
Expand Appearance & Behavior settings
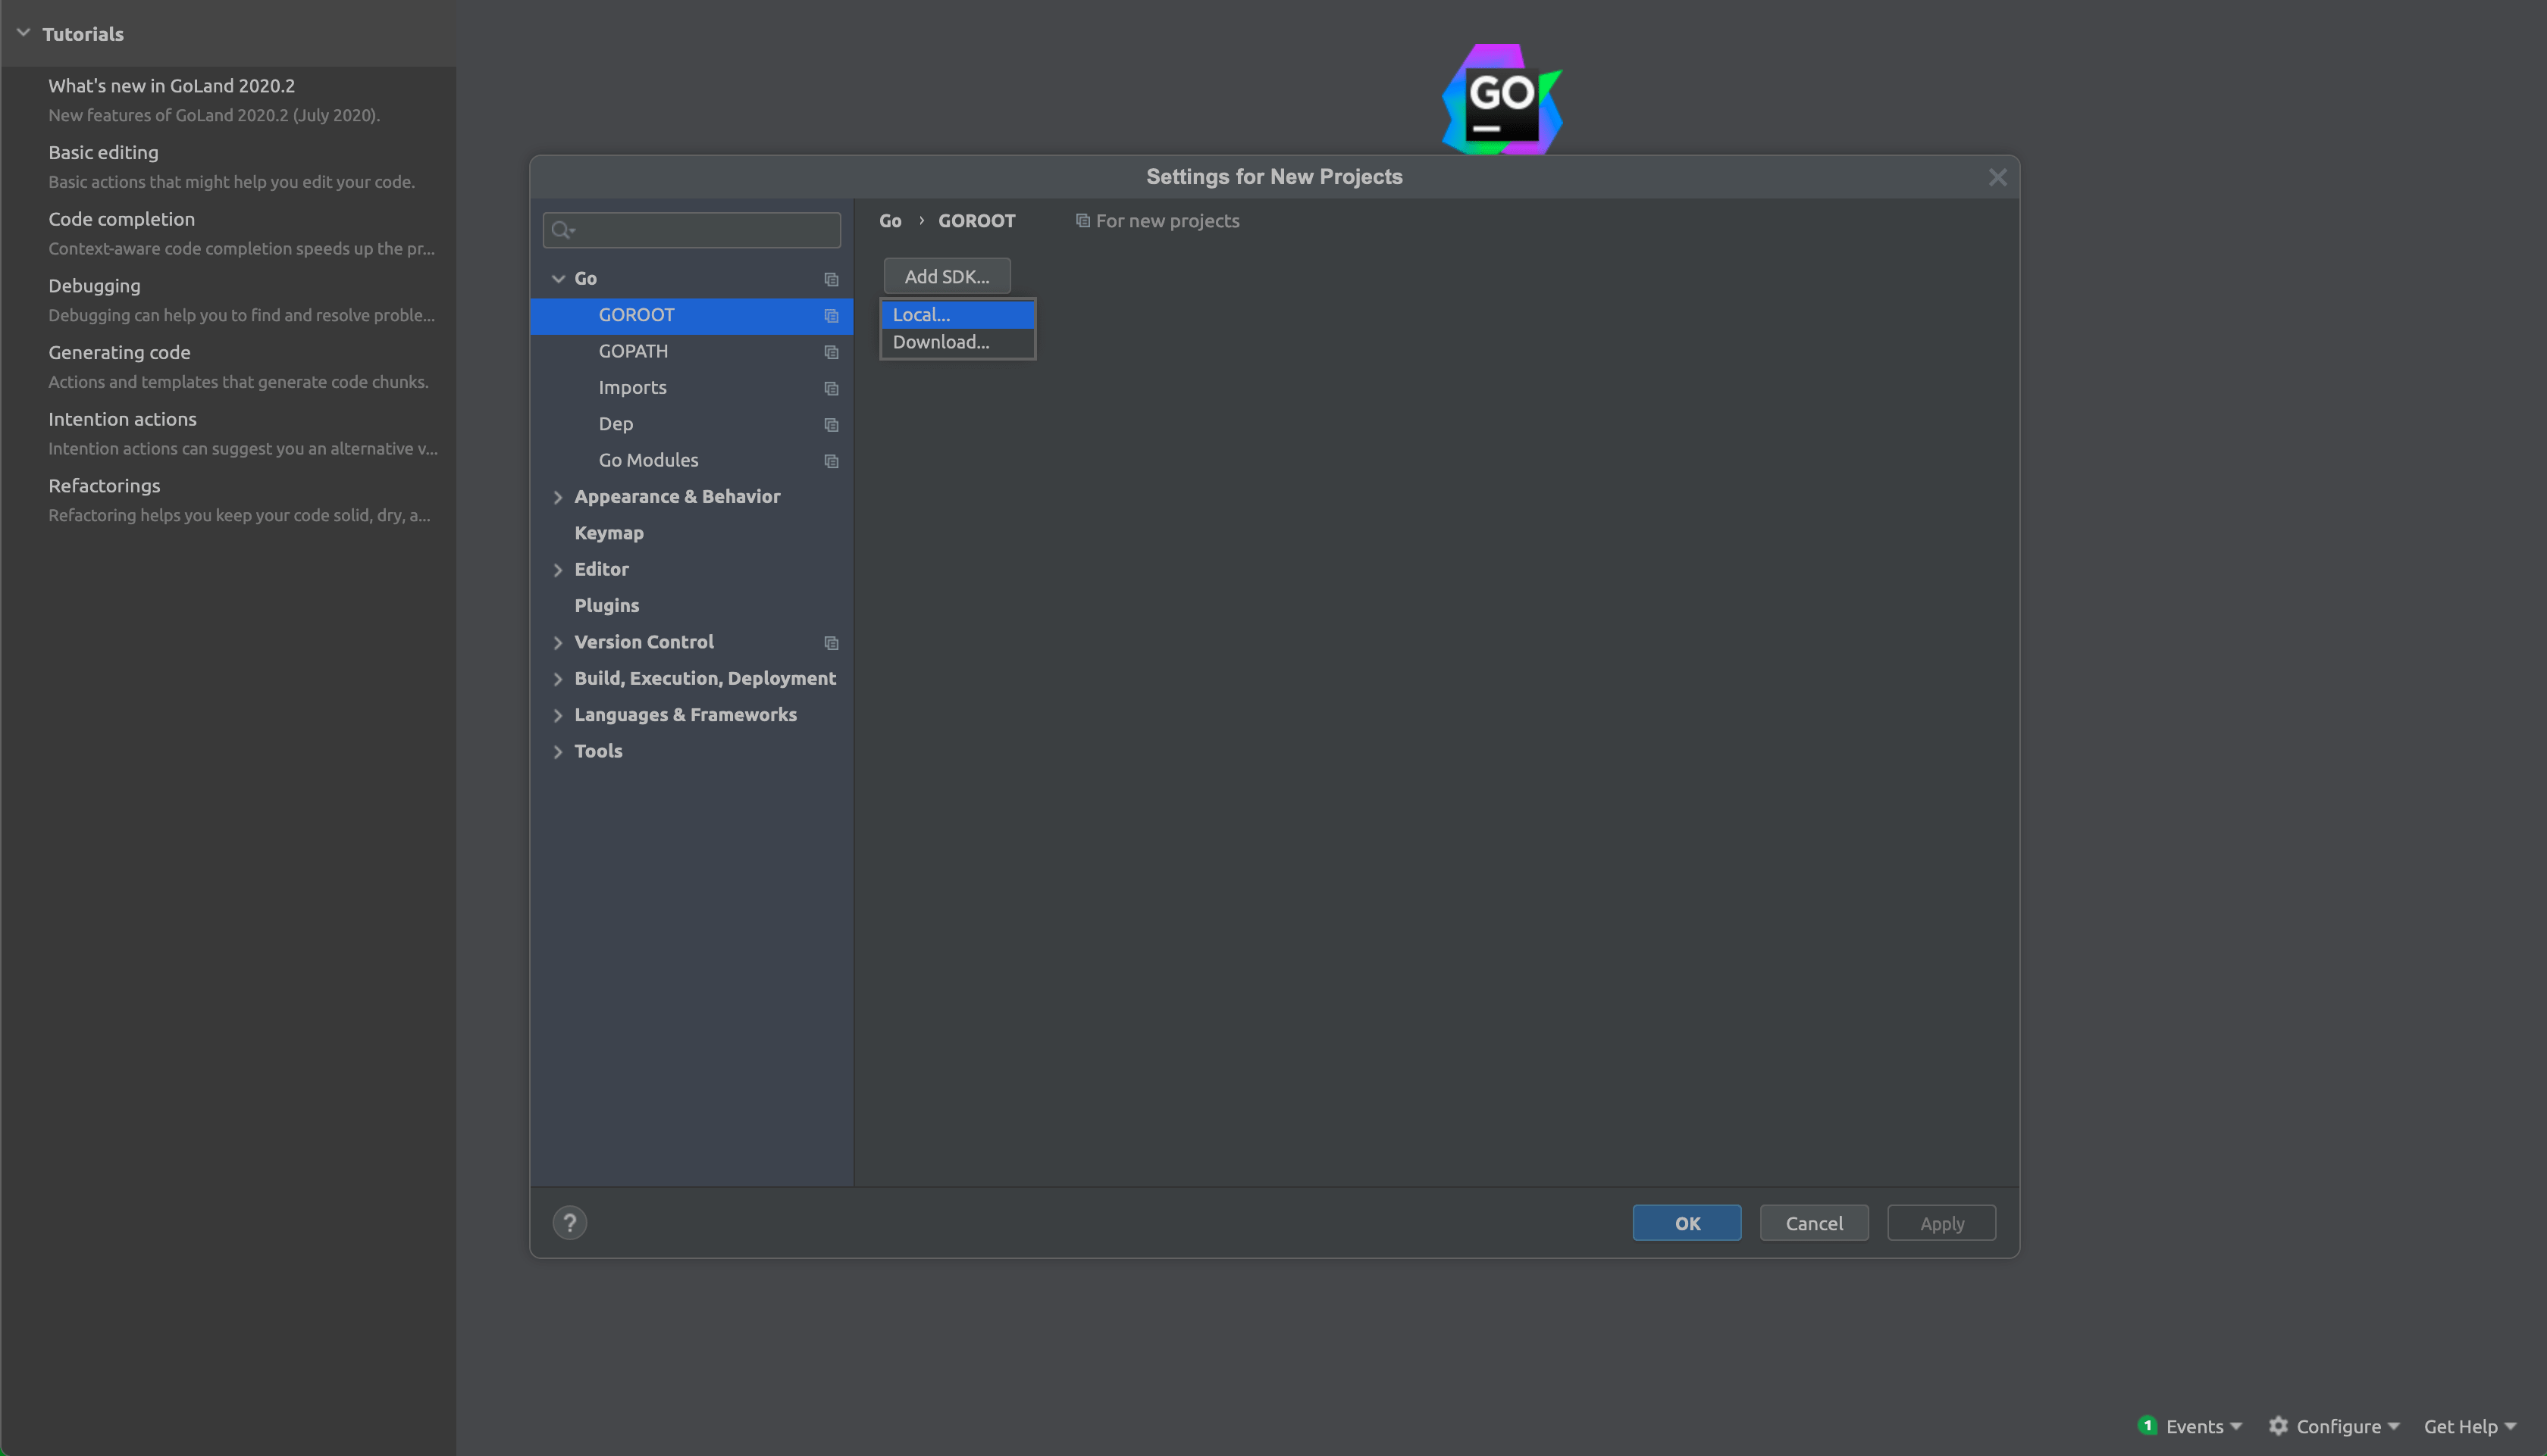[558, 497]
